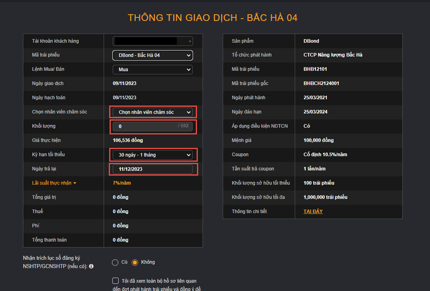Select the Không radio button
The width and height of the screenshot is (430, 291).
click(135, 262)
